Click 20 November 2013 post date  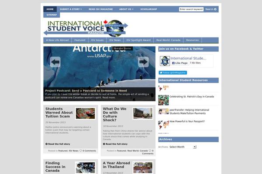[x=55, y=122]
